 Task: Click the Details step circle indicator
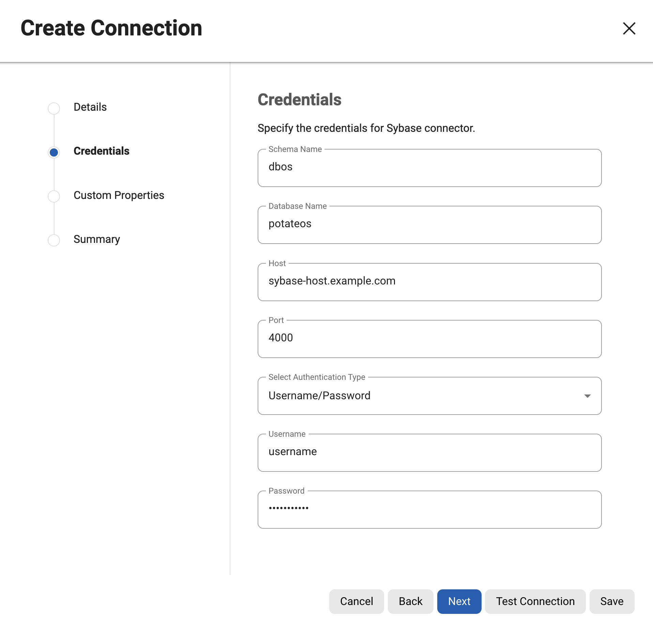[x=54, y=108]
